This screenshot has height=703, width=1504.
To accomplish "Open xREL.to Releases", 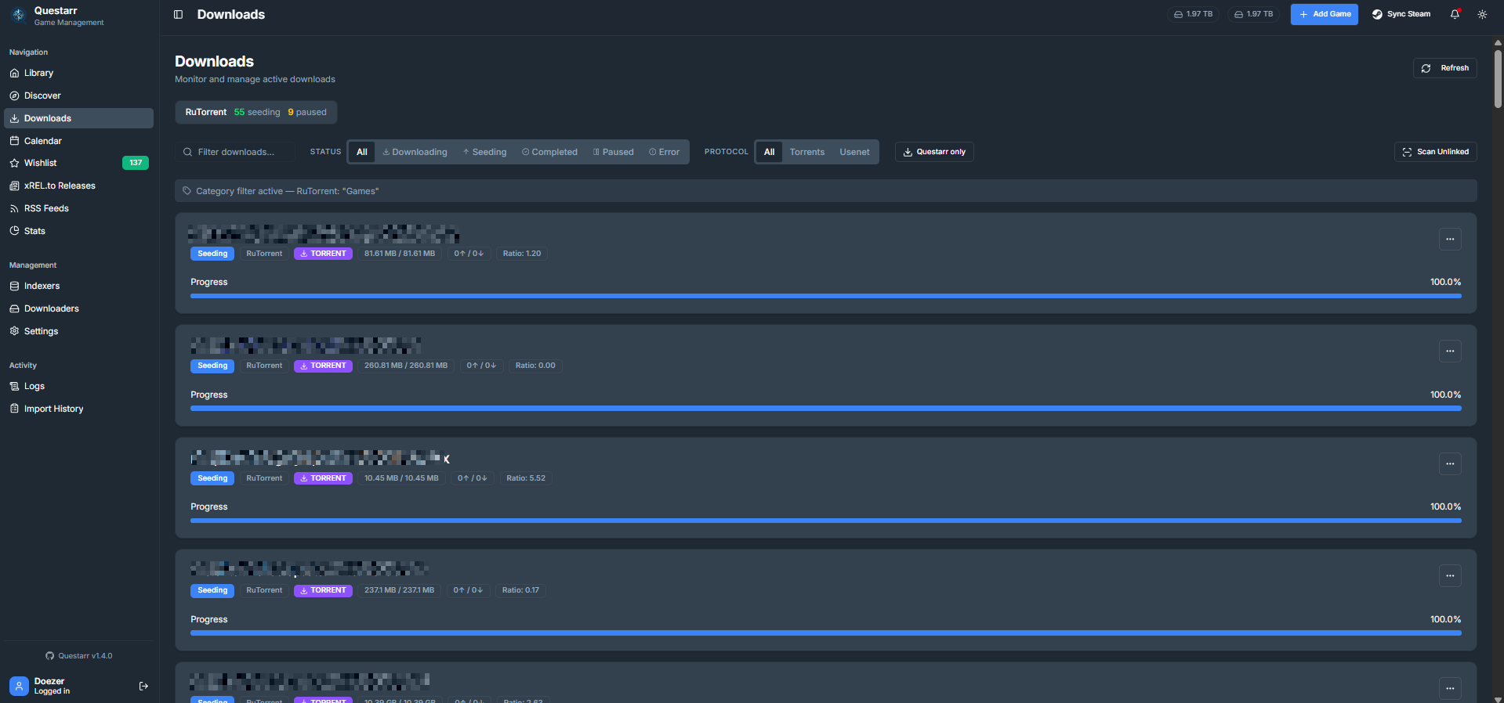I will (78, 186).
